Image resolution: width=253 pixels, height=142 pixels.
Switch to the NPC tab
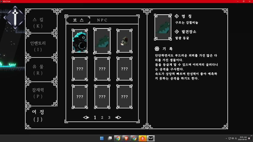pos(102,20)
